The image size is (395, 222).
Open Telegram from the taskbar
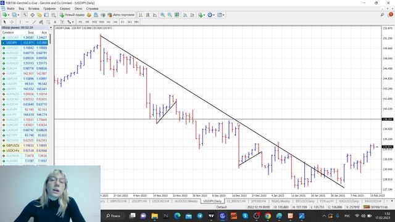point(200,216)
